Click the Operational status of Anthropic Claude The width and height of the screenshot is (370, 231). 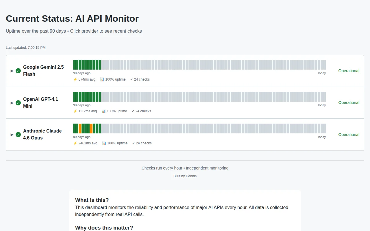(x=349, y=135)
